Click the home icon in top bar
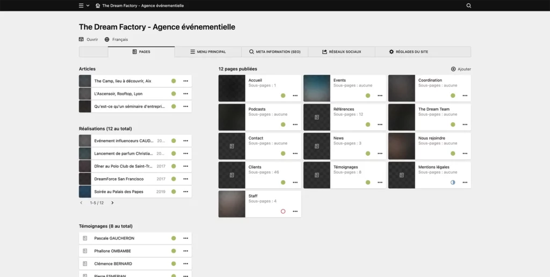Image resolution: width=550 pixels, height=277 pixels. 98,5
